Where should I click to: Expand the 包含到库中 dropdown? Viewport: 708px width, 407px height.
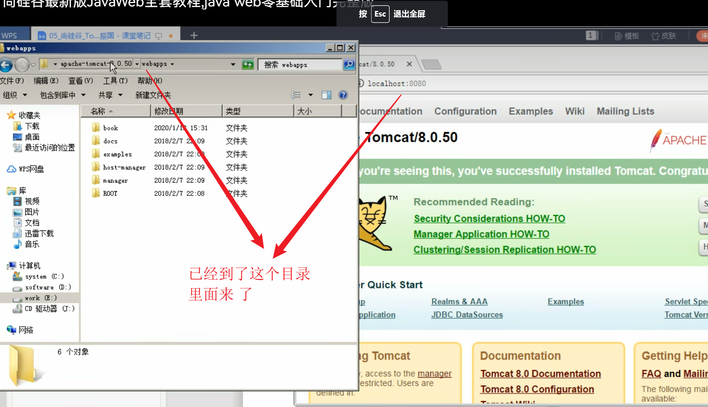[x=63, y=95]
